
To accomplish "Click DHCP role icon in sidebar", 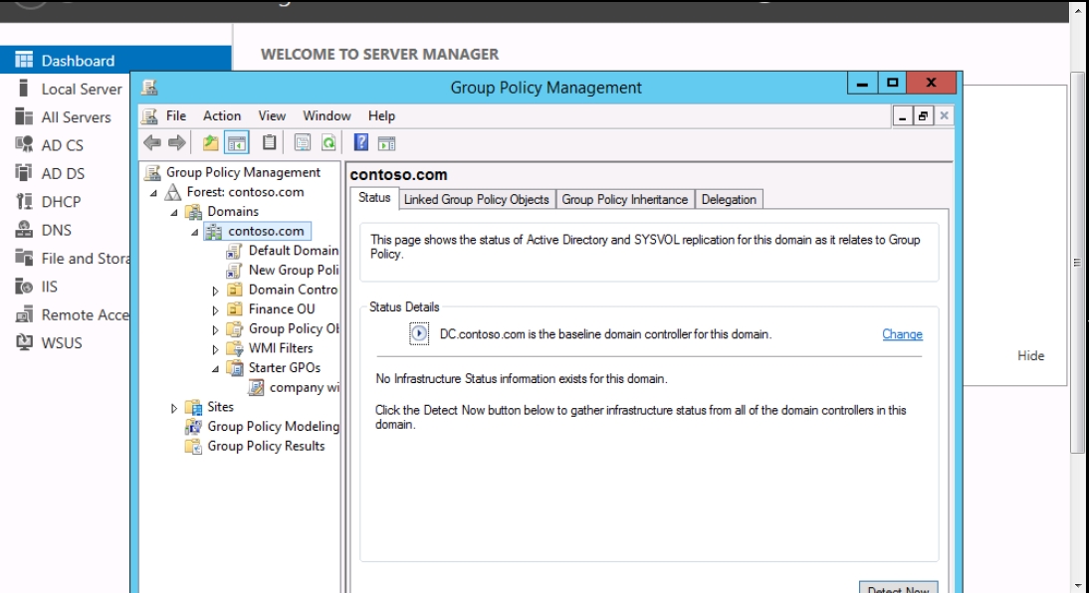I will (x=24, y=201).
